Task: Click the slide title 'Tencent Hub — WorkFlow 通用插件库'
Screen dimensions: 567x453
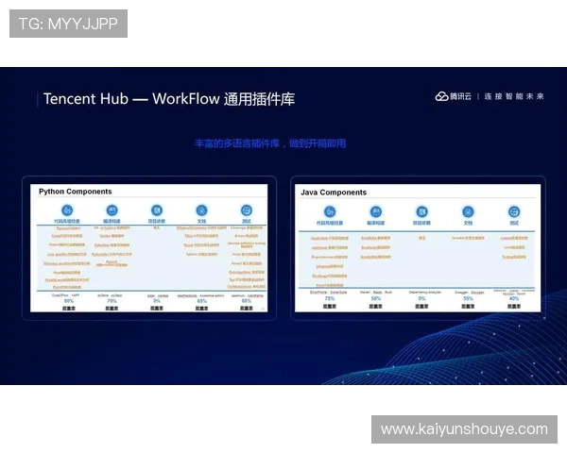Action: coord(169,99)
